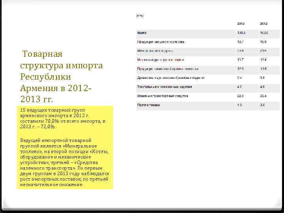Click line 'армянского импорта в 2012 г.'

(x=54, y=116)
